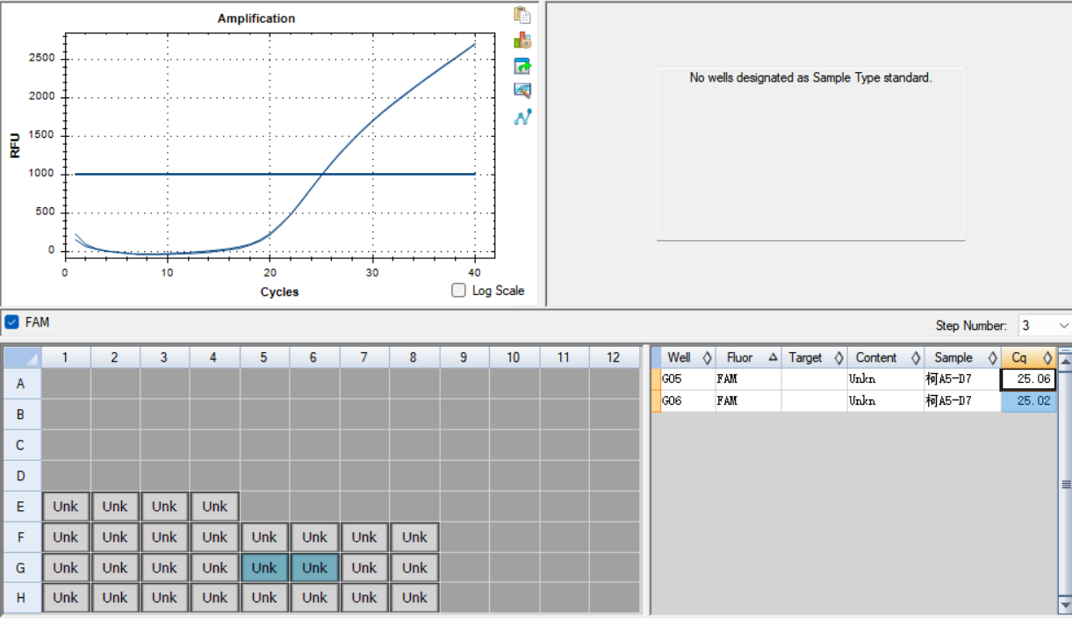Select highlighted well G6
The width and height of the screenshot is (1072, 619).
pyautogui.click(x=314, y=568)
